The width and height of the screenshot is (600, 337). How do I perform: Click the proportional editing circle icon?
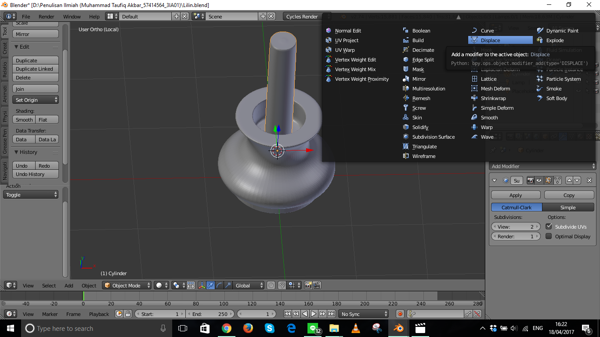pos(271,285)
